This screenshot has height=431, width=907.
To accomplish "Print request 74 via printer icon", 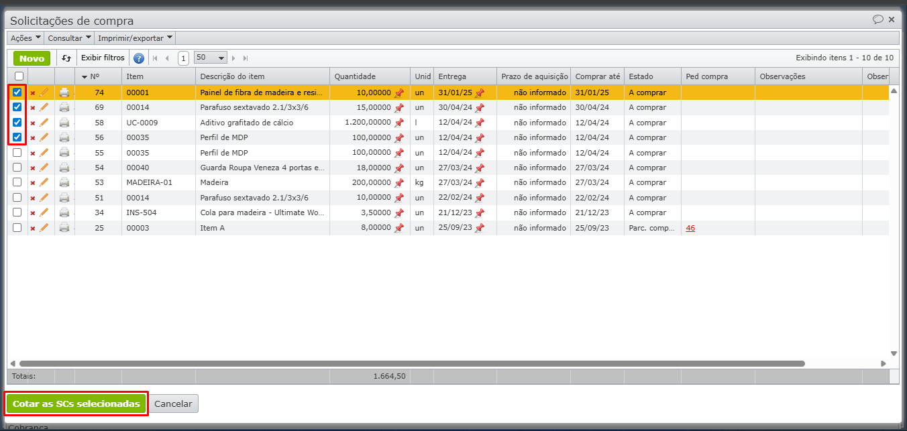I will pos(64,93).
